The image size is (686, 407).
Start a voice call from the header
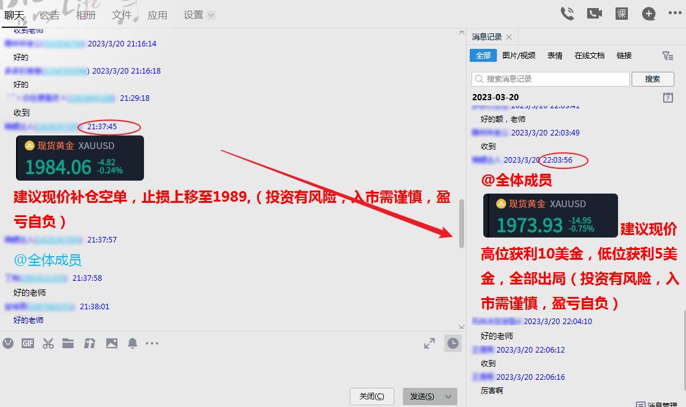[x=567, y=14]
